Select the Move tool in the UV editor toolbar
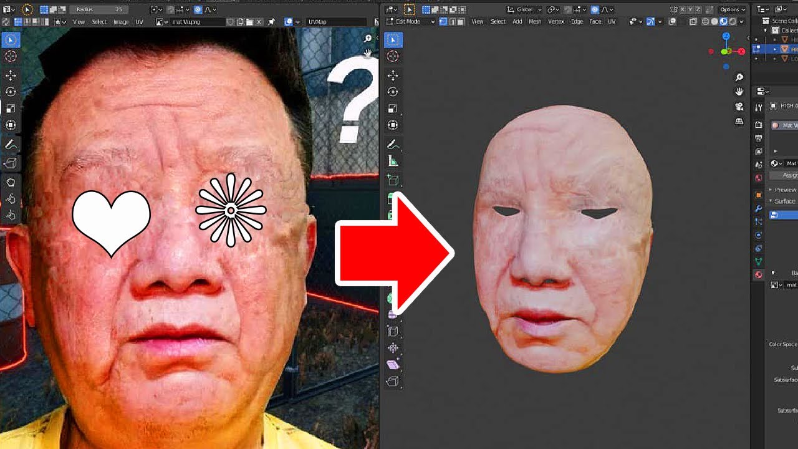 [x=11, y=75]
